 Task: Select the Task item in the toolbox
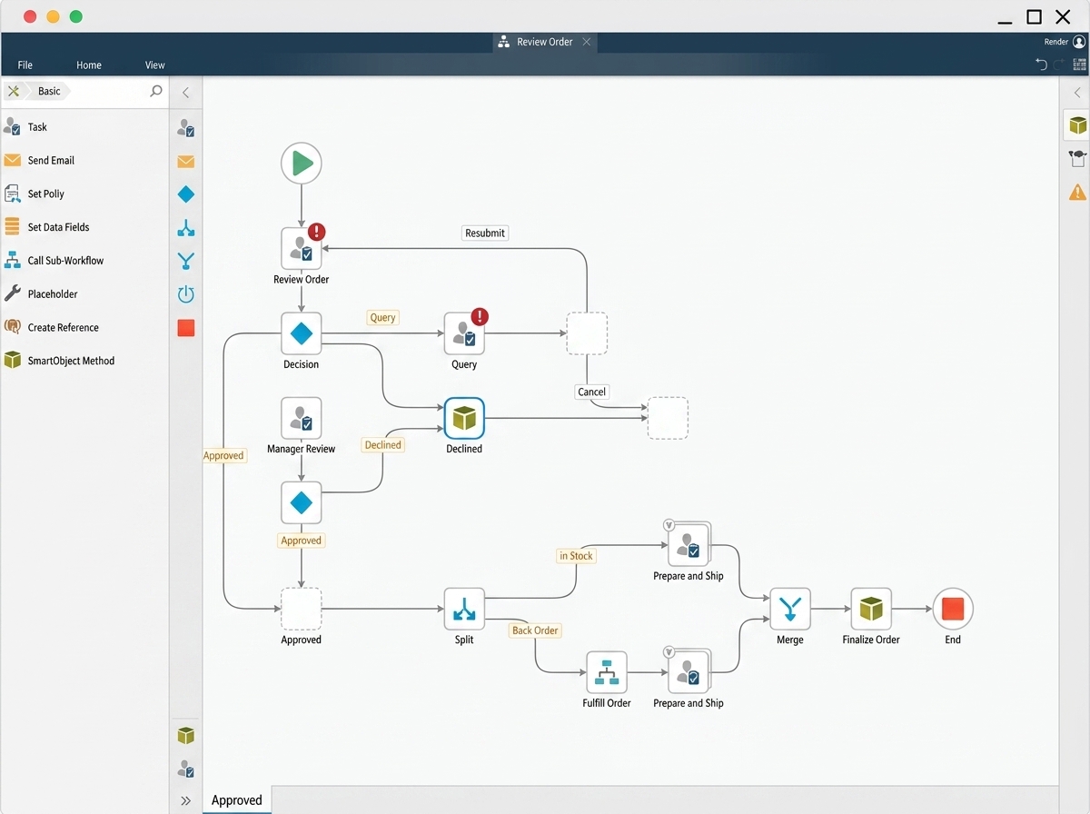pyautogui.click(x=84, y=127)
